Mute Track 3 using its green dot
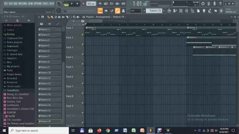This screenshot has width=239, height=134. (x=83, y=54)
